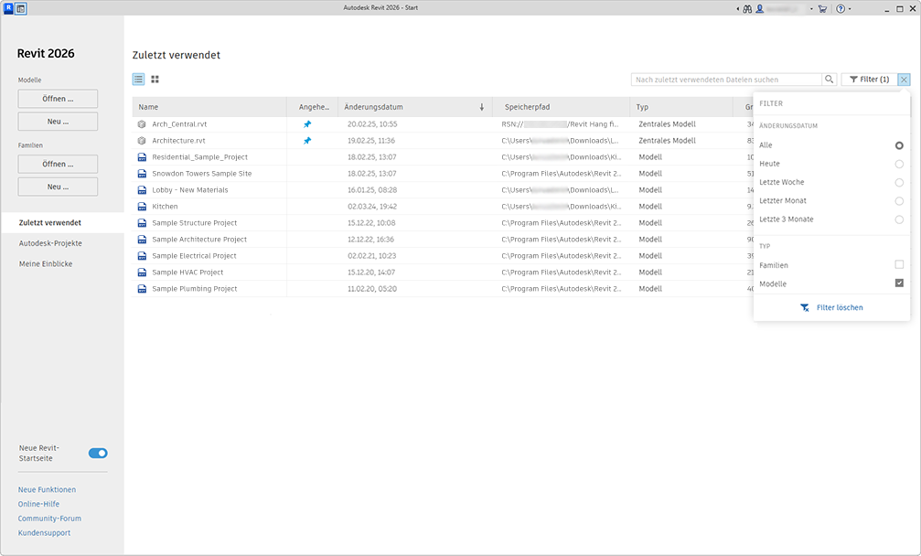Select the Letzte Woche radio button

click(899, 183)
